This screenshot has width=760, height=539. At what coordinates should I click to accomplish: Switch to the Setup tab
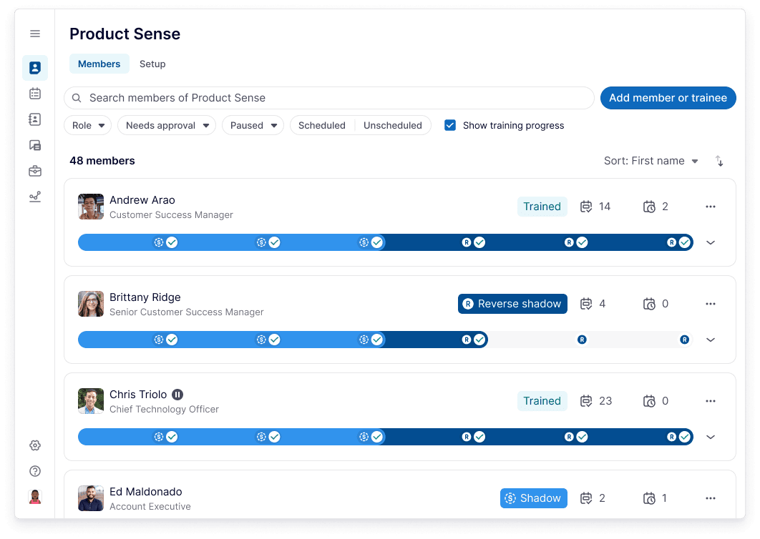(x=152, y=64)
